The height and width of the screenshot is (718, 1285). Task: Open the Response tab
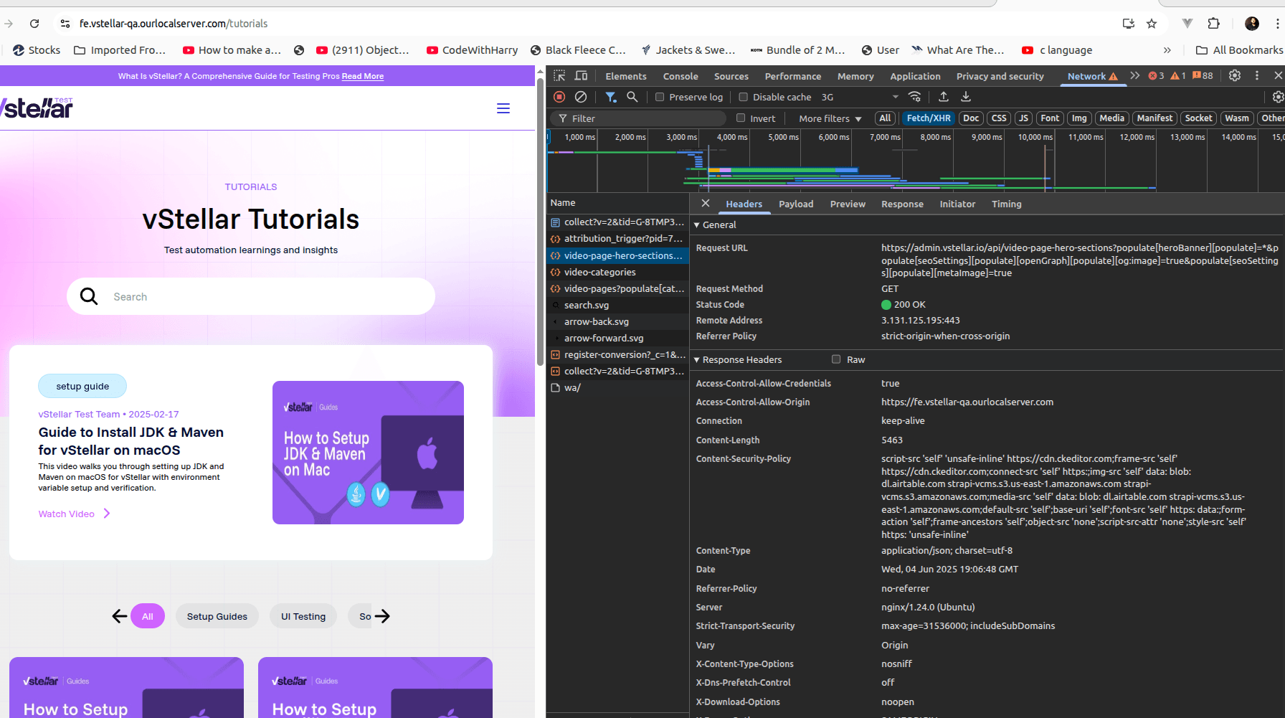[902, 204]
